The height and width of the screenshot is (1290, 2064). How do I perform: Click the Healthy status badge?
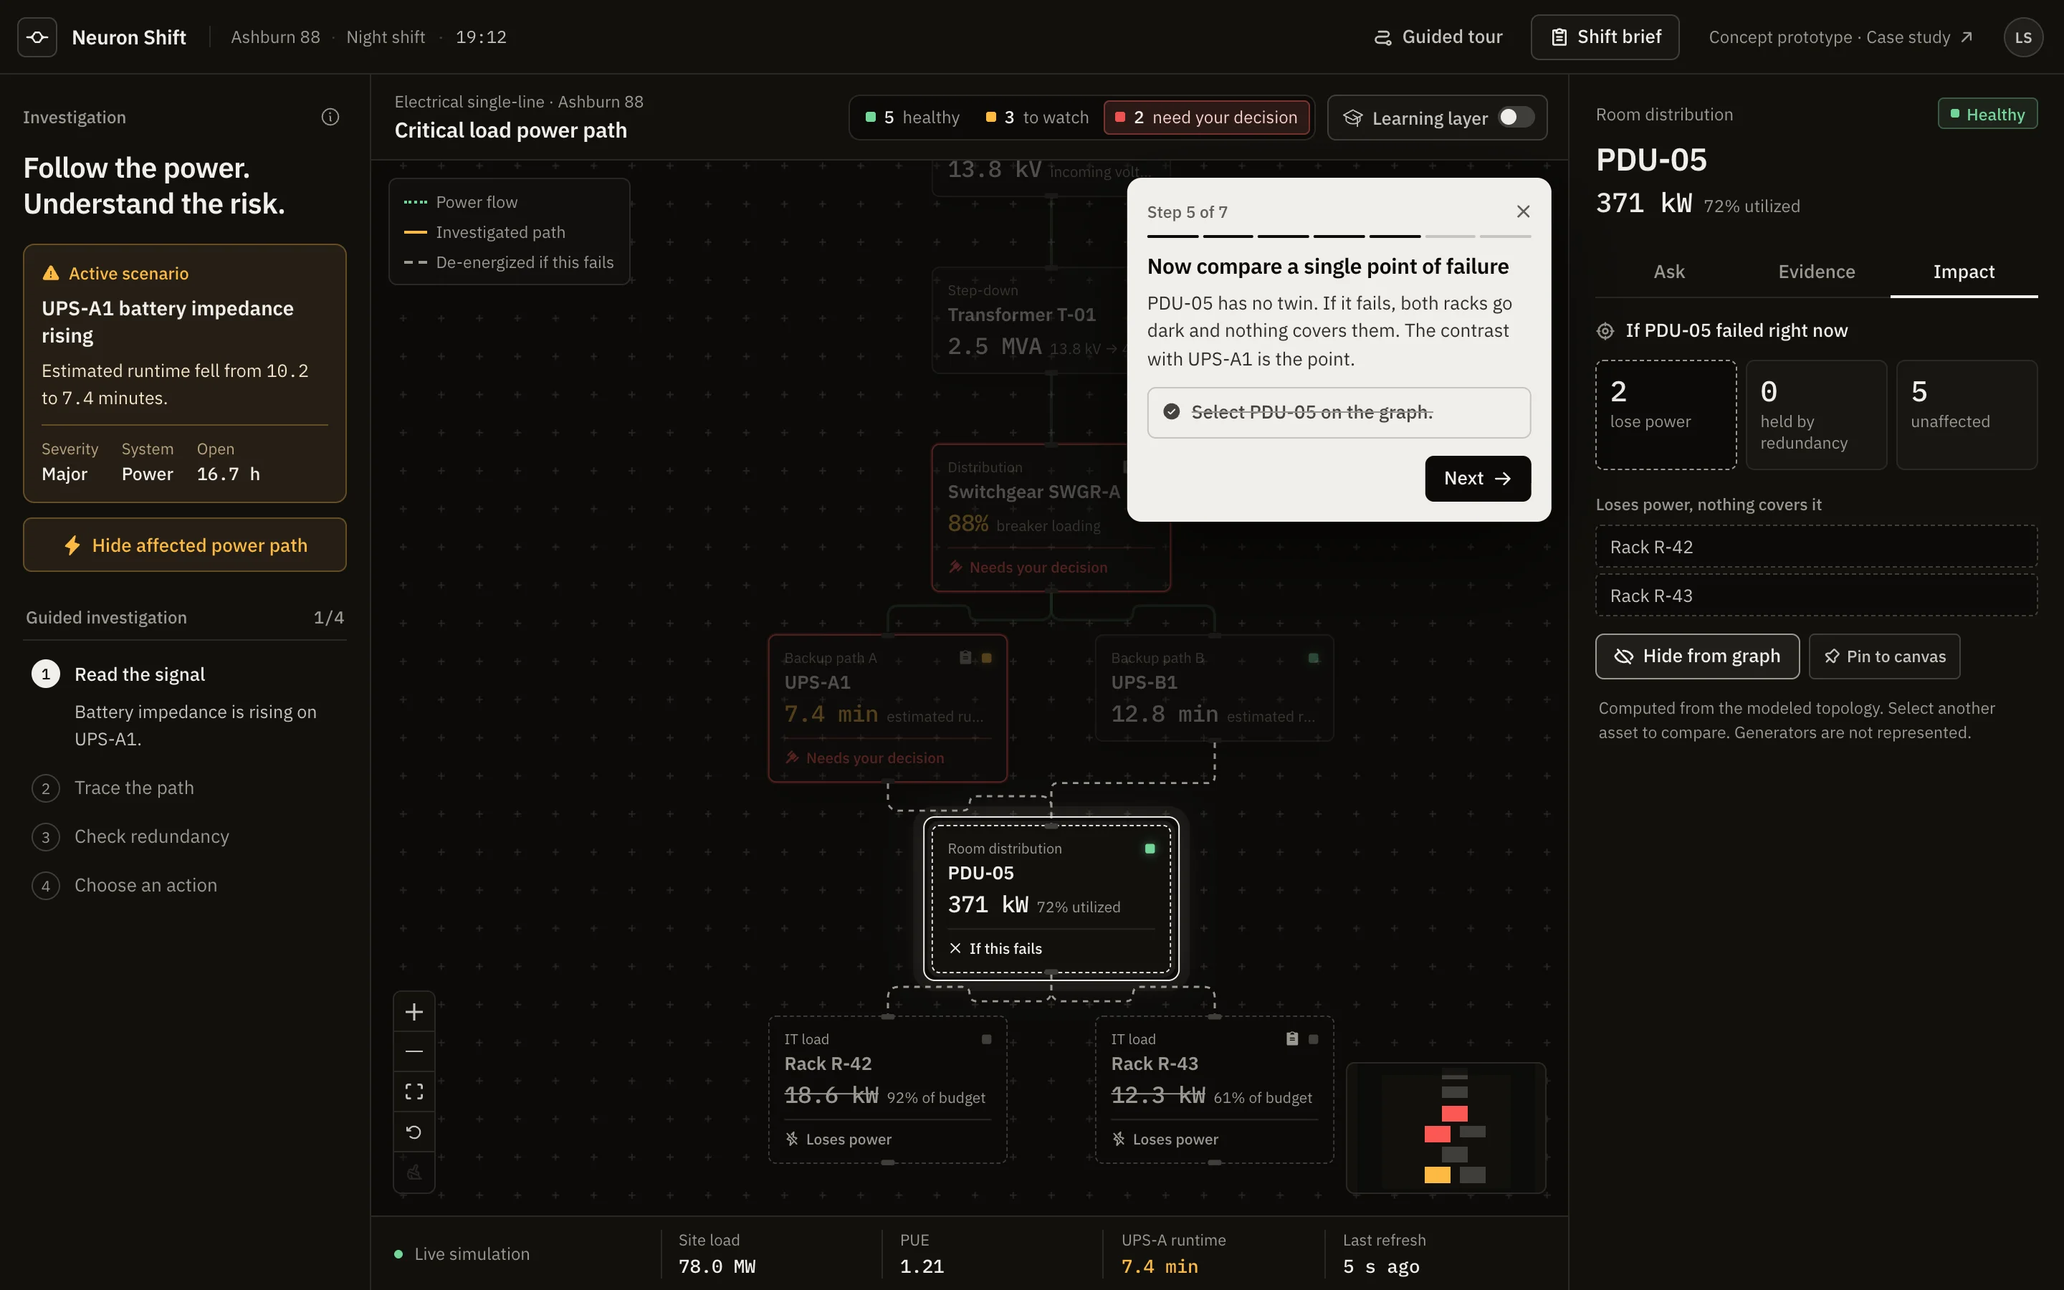pyautogui.click(x=1987, y=113)
